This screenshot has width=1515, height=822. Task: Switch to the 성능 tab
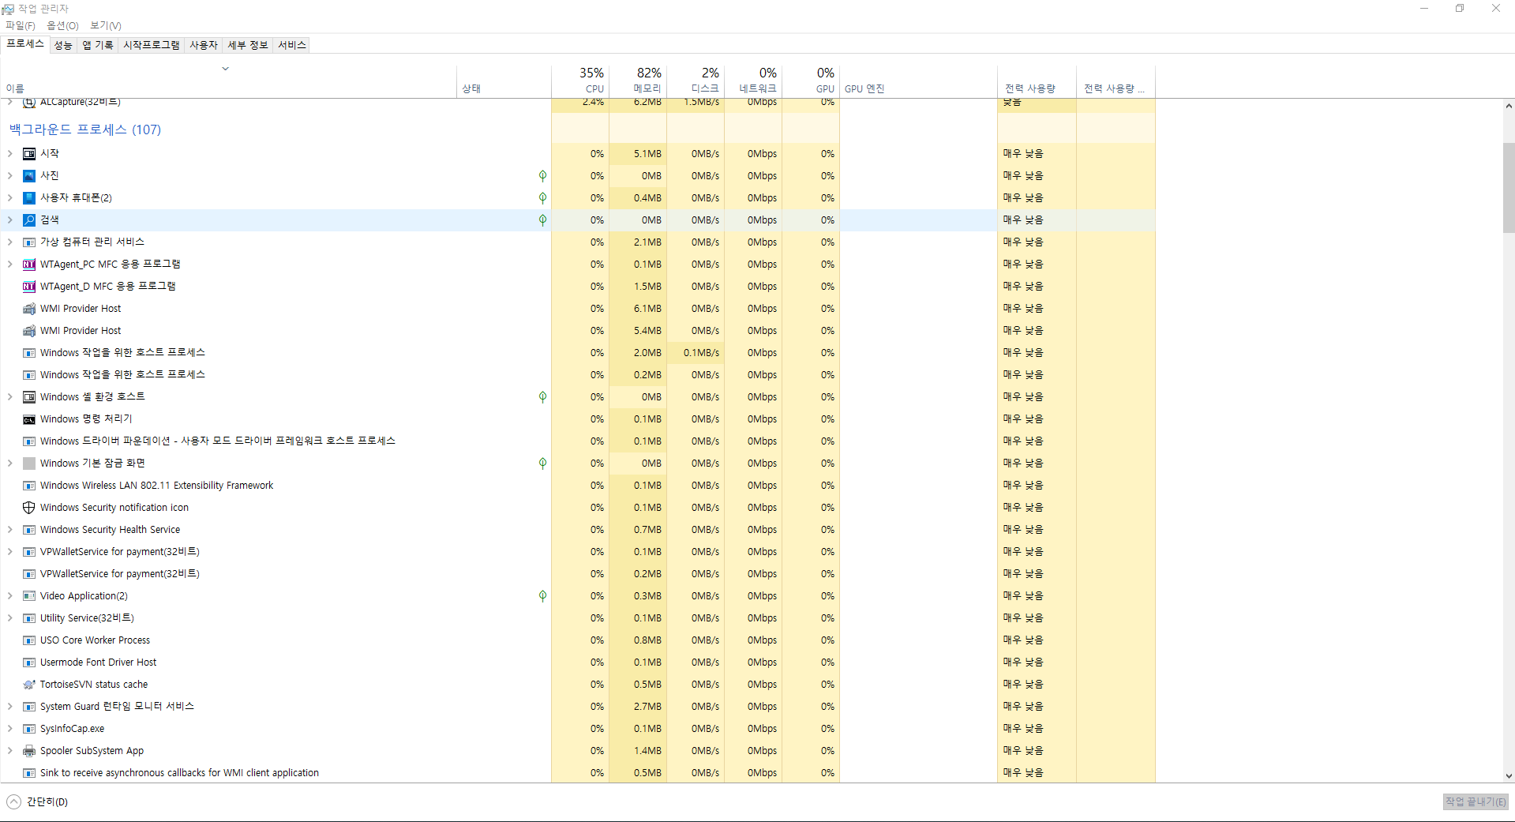[63, 45]
